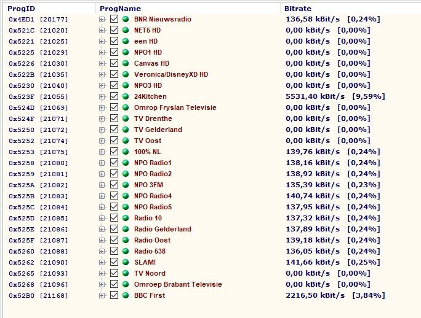Expand the TV Gelderland program node
Image resolution: width=421 pixels, height=318 pixels.
(x=102, y=130)
